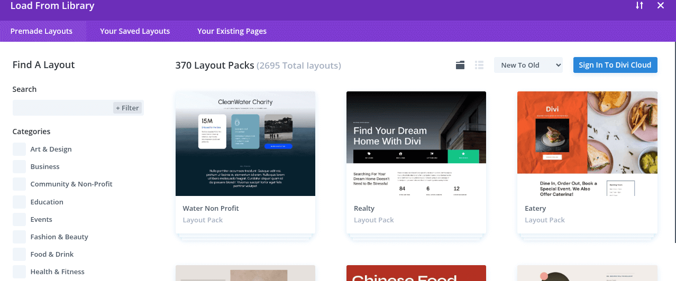Select the Realty layout pack thumbnail

click(x=416, y=144)
